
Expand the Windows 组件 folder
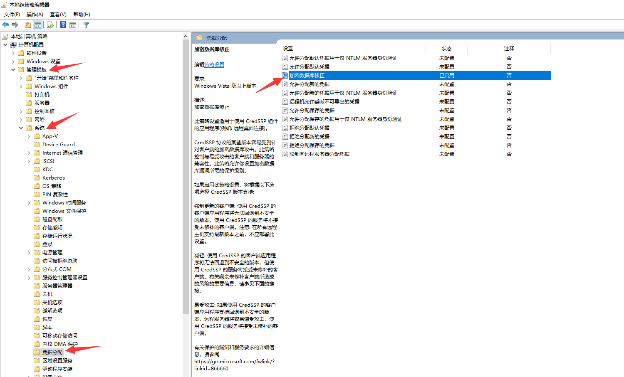[x=21, y=86]
